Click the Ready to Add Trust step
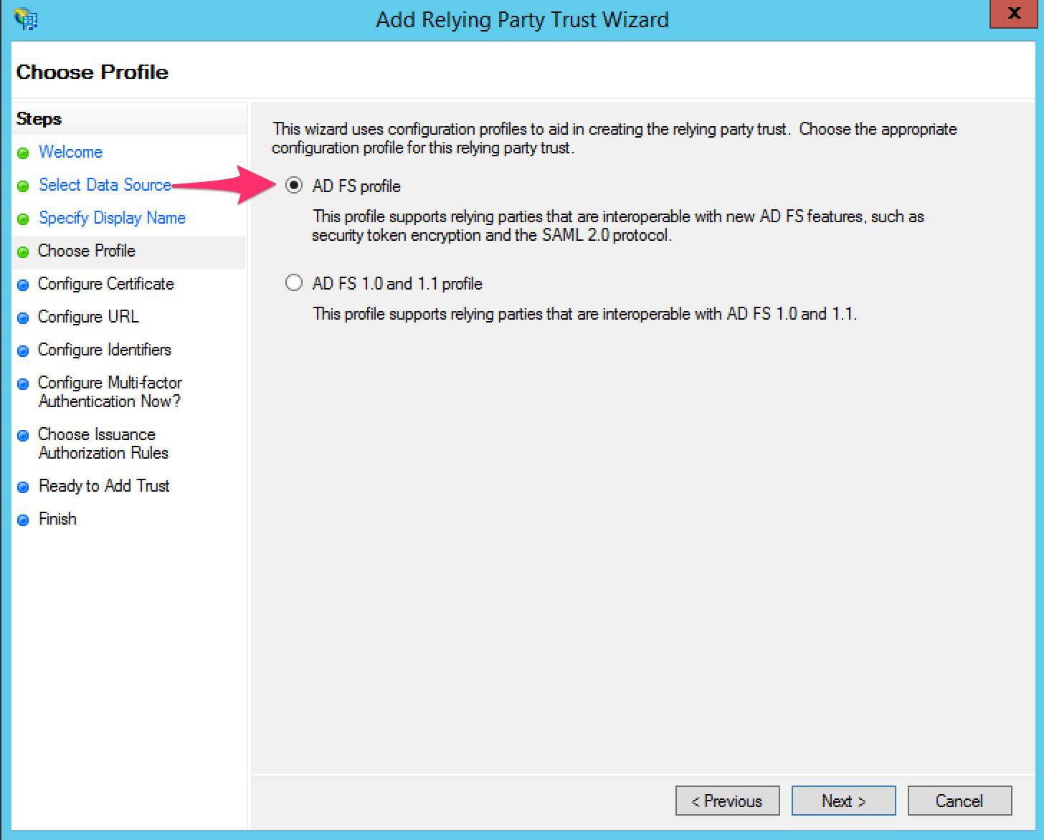Viewport: 1044px width, 840px height. (104, 486)
